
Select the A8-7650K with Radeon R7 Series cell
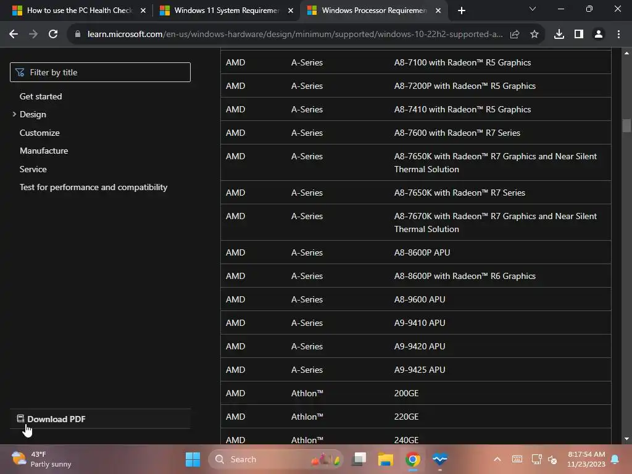[500, 193]
